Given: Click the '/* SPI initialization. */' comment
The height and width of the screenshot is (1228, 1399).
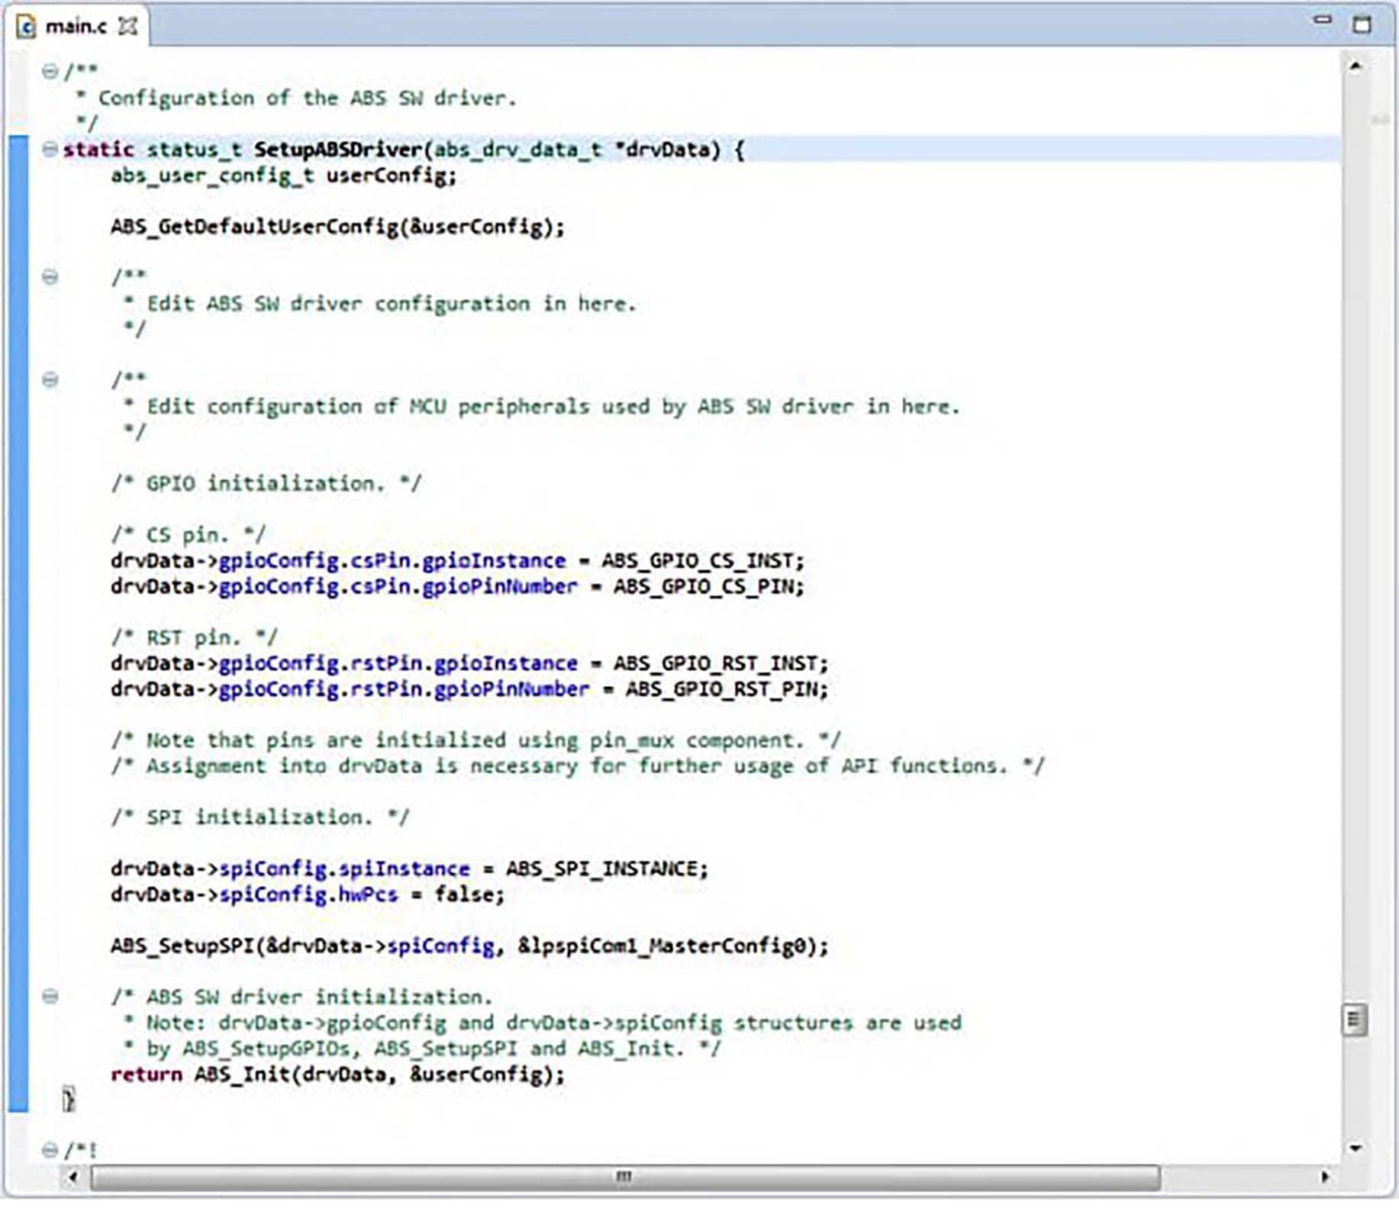Looking at the screenshot, I should point(259,817).
